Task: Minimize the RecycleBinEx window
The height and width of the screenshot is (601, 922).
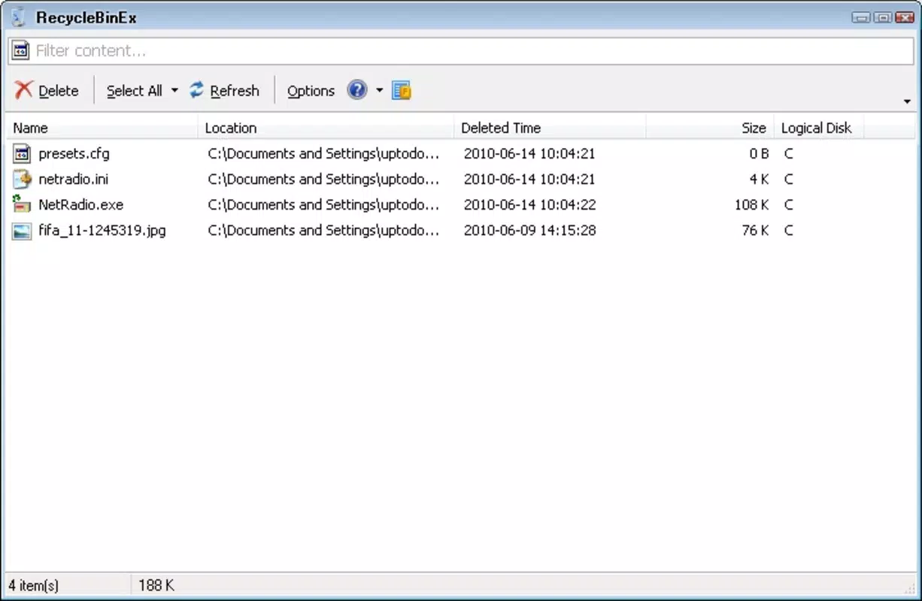Action: (861, 17)
